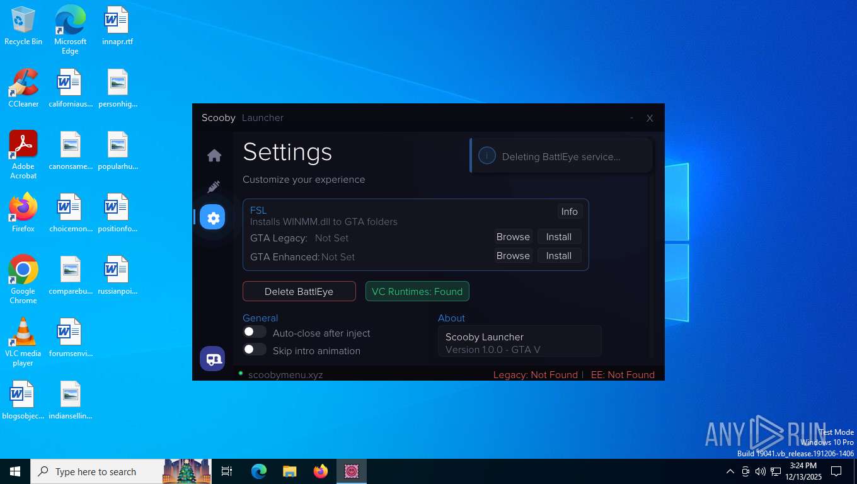The height and width of the screenshot is (484, 857).
Task: Select the Firefox desktop shortcut
Action: (x=23, y=213)
